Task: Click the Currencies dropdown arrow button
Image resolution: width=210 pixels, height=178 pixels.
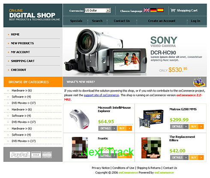Action: (108, 10)
